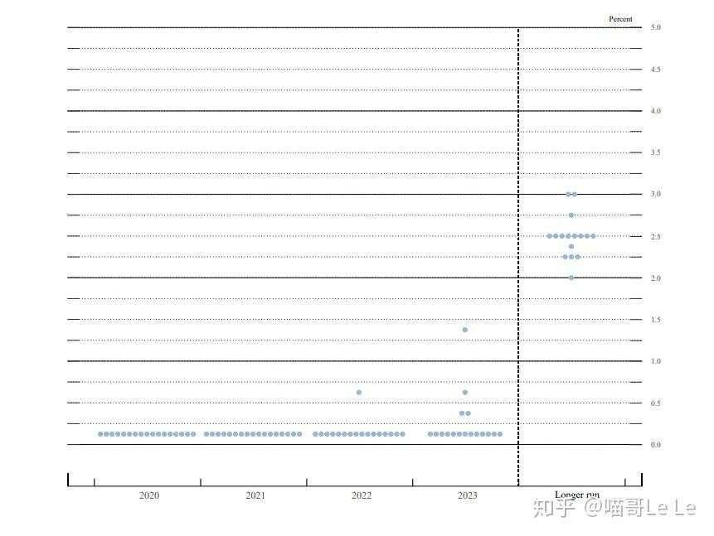
Task: Click the 2020 x-axis label
Action: tap(149, 495)
